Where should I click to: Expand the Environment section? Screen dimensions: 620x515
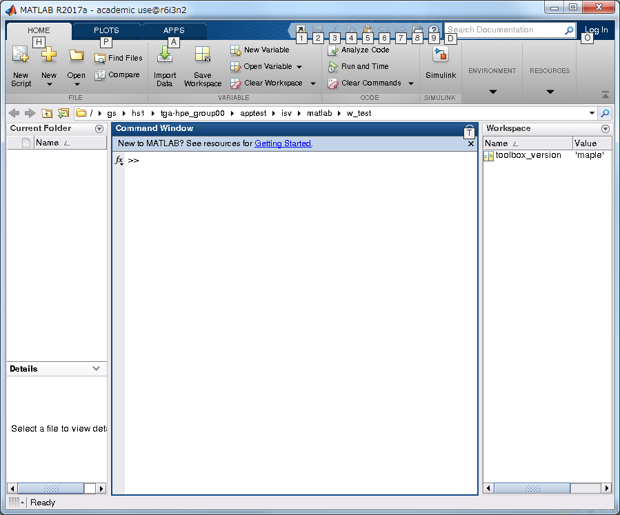coord(492,92)
